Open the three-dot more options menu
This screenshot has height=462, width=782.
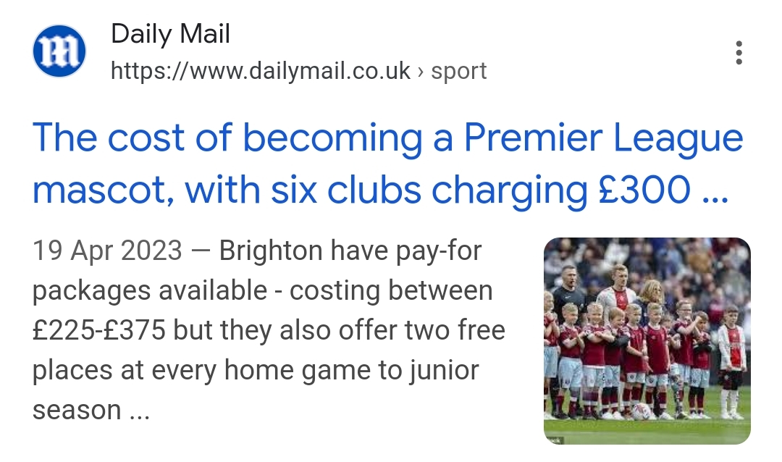(739, 52)
